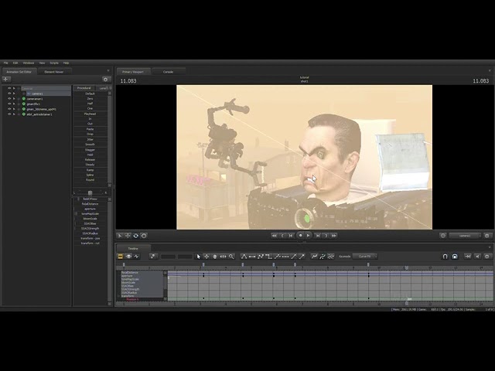Apply the Stagger procedural preset
This screenshot has width=495, height=371.
pos(90,150)
